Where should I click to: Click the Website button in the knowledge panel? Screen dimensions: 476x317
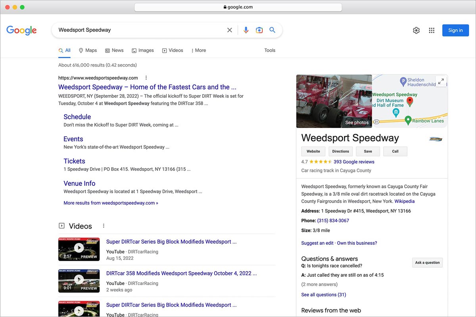(313, 151)
